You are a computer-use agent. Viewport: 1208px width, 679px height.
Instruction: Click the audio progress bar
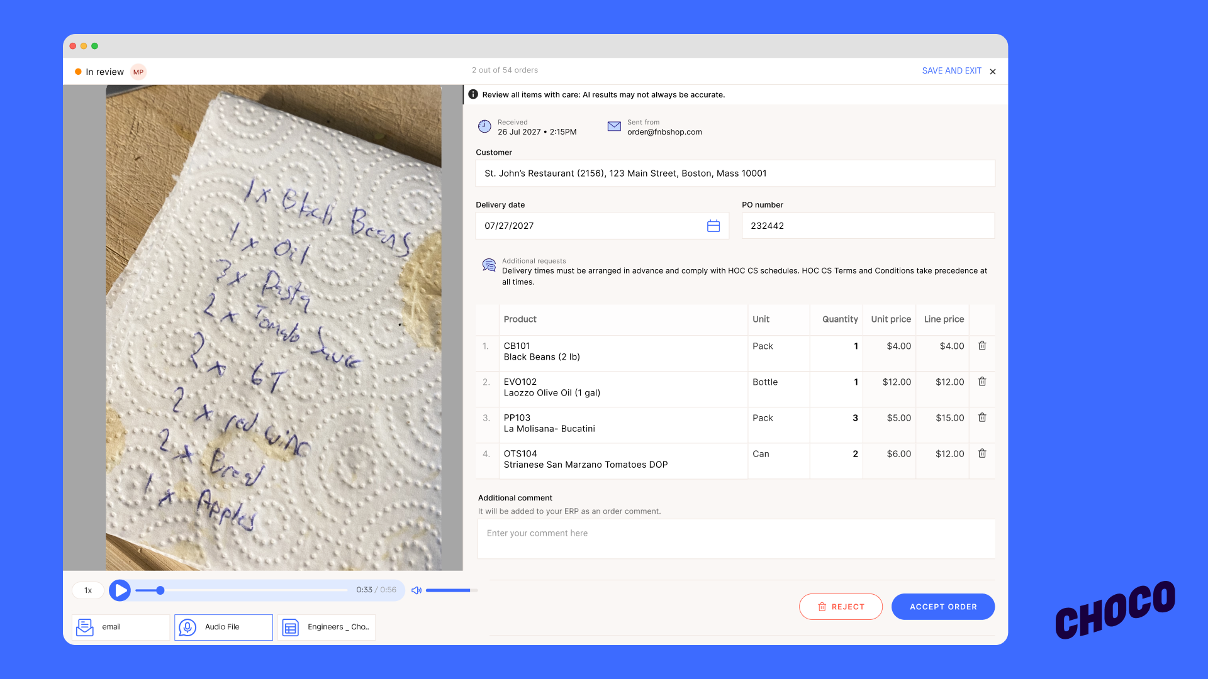[x=252, y=590]
